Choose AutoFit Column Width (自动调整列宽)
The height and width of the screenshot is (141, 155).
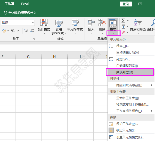tap(131, 66)
